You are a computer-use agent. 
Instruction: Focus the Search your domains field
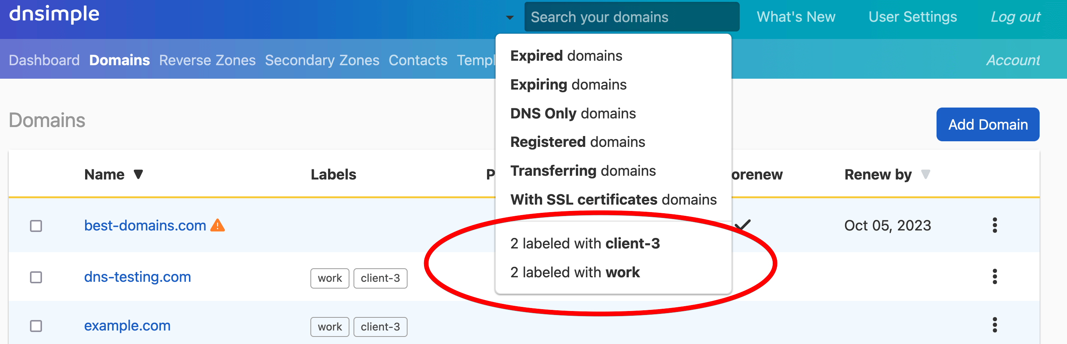631,17
